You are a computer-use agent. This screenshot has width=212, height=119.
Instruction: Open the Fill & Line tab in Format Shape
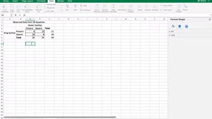coord(173,26)
